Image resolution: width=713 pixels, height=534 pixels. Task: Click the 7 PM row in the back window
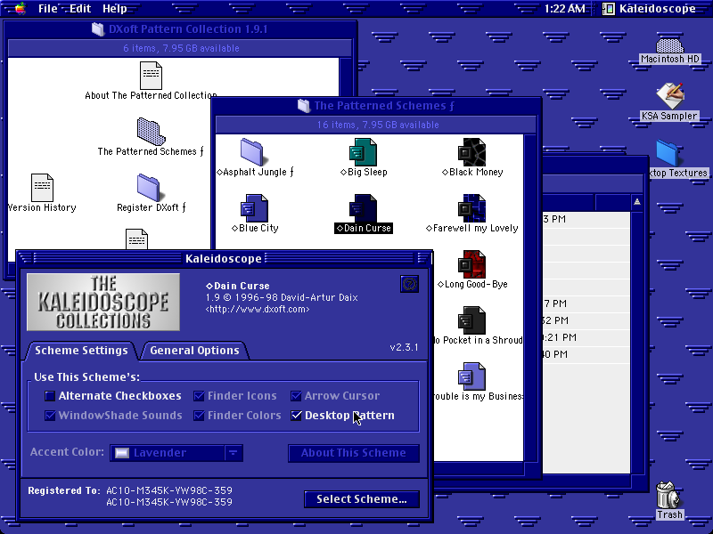586,303
